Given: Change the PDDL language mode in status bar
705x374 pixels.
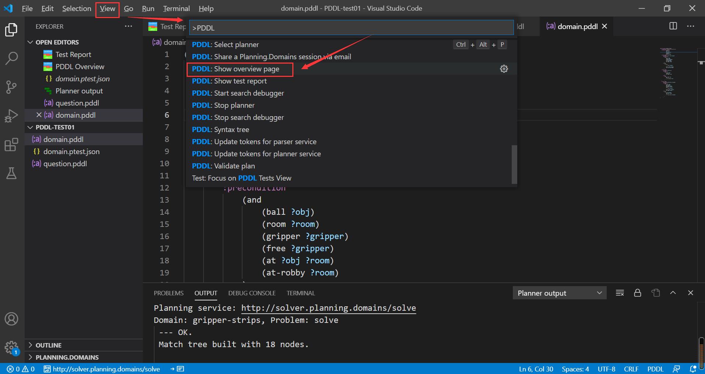Looking at the screenshot, I should pyautogui.click(x=655, y=369).
